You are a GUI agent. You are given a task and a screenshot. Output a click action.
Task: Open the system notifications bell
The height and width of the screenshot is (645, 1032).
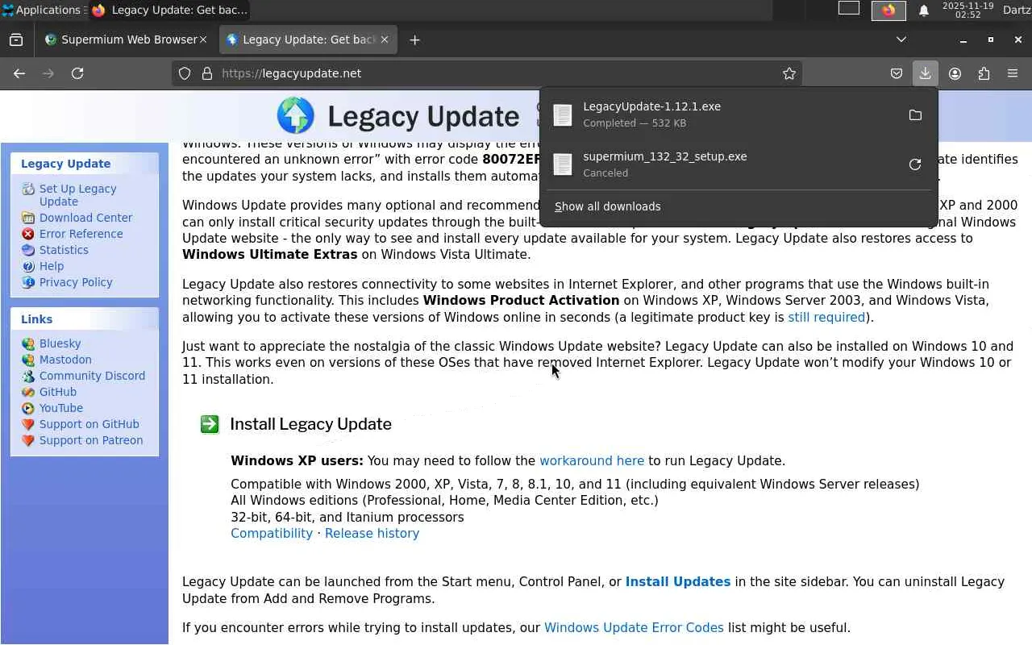pyautogui.click(x=924, y=10)
